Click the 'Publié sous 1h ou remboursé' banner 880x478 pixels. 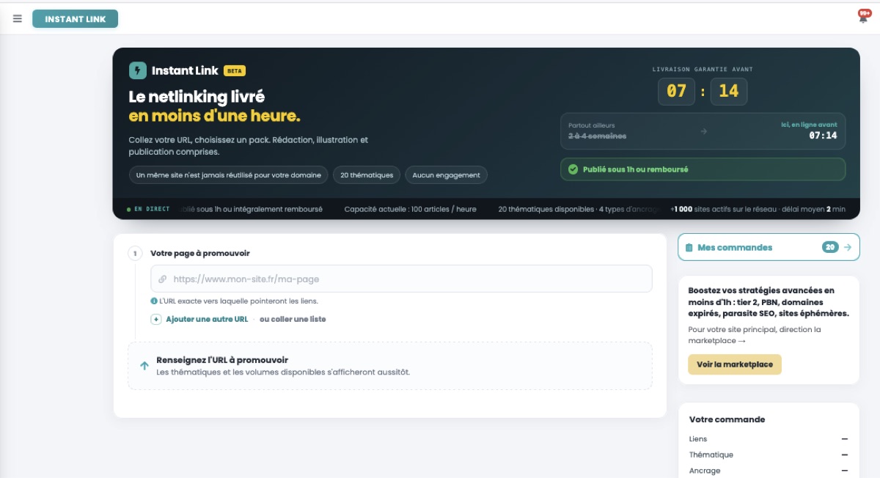pos(703,169)
